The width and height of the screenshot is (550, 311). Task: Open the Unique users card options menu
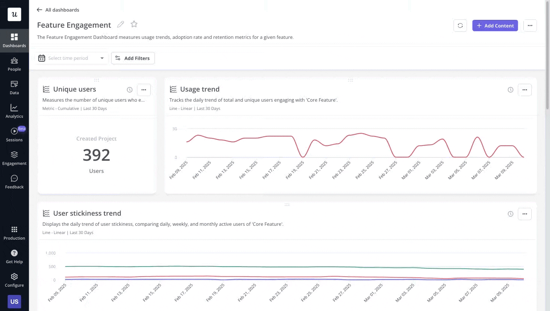[144, 90]
